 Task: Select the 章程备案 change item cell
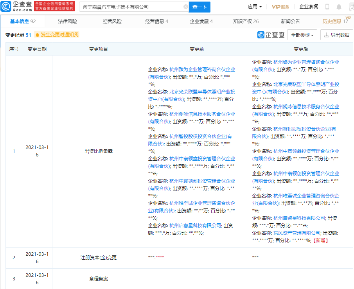(x=99, y=279)
